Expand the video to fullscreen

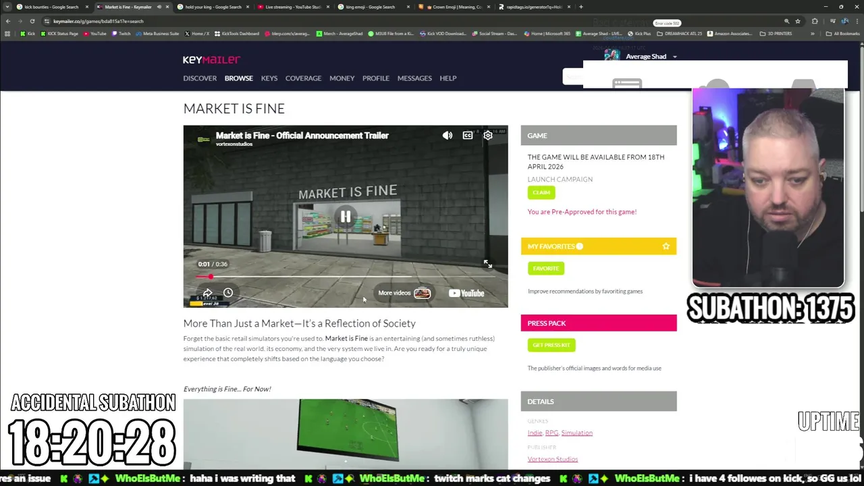(x=488, y=264)
